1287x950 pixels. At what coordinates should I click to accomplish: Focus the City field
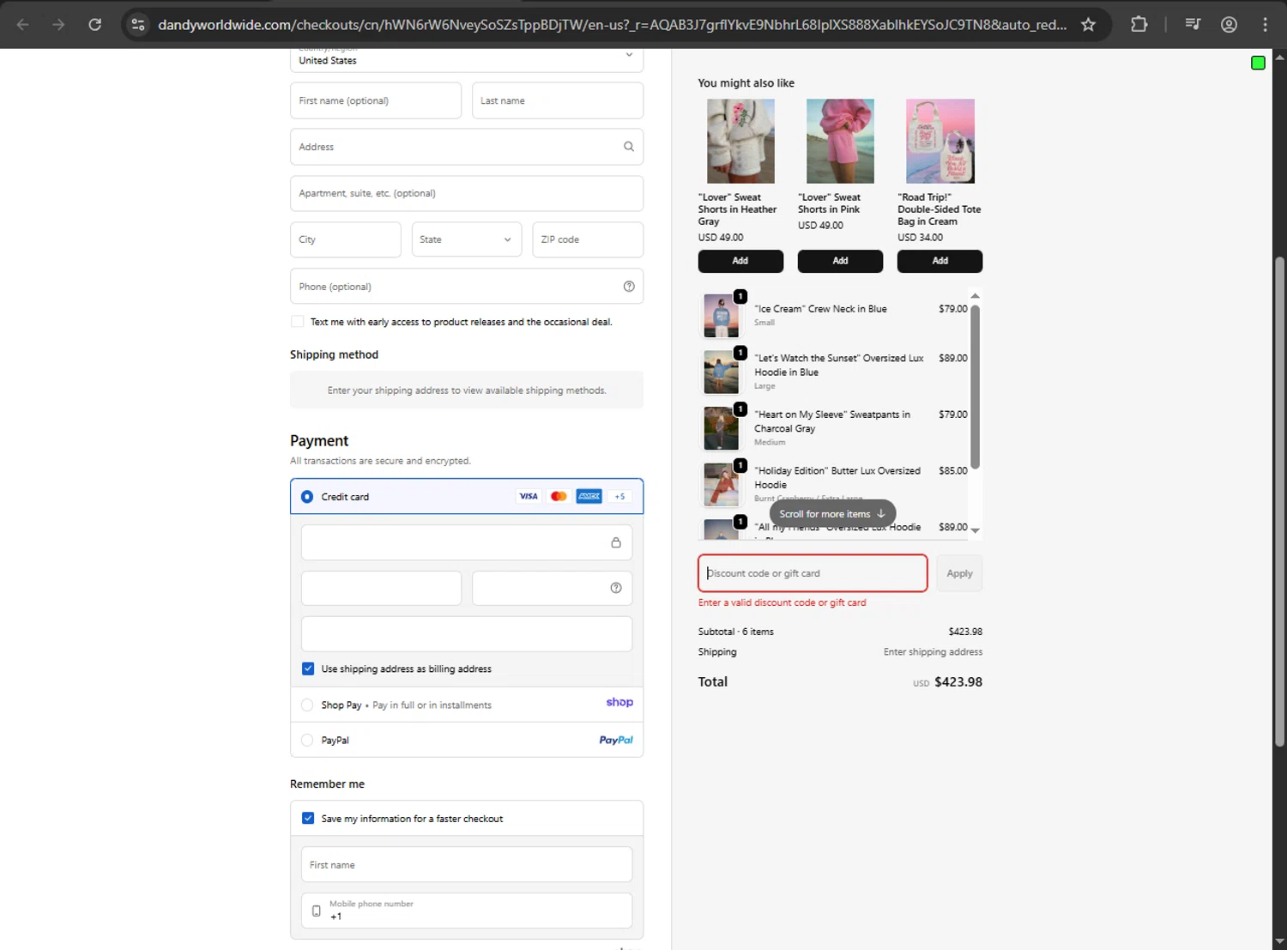pyautogui.click(x=345, y=239)
